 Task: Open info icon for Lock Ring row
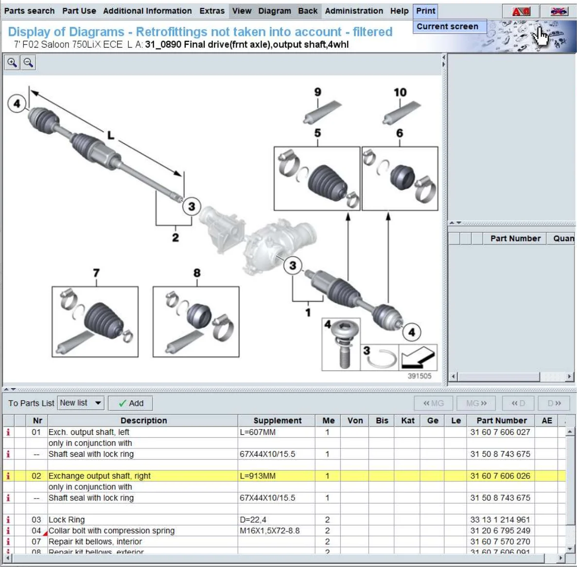(8, 519)
